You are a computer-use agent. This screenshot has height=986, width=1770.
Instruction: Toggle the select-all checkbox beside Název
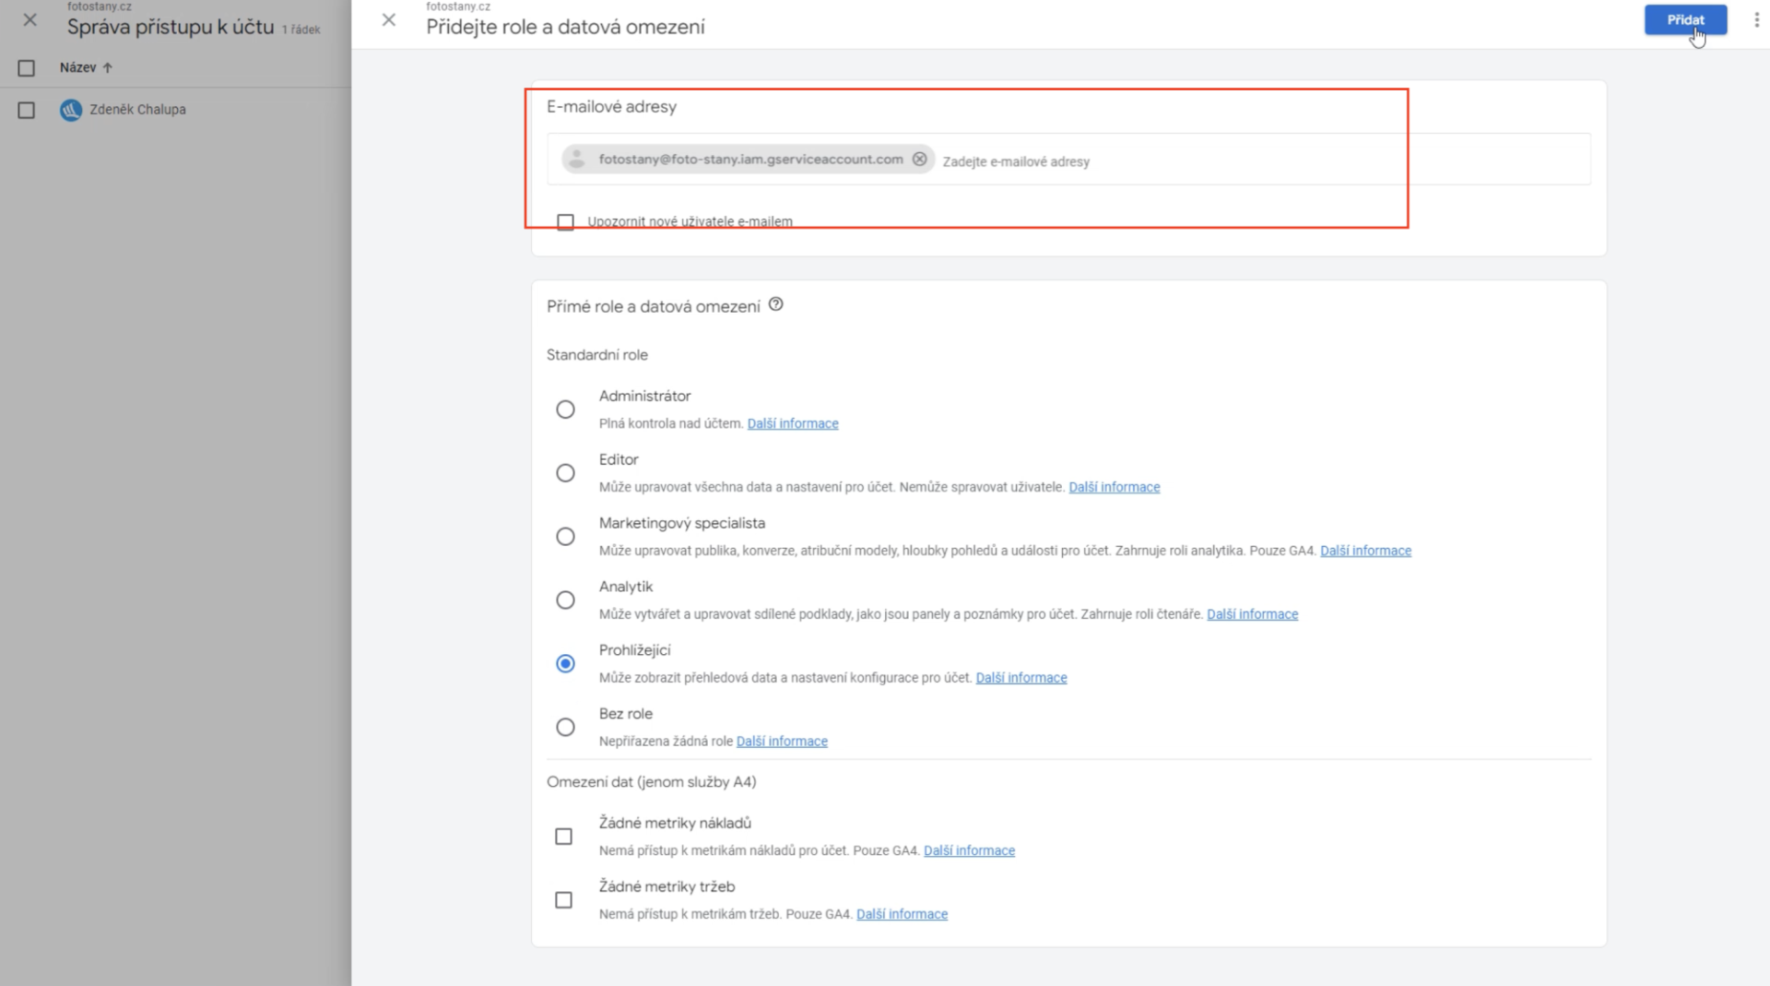point(27,68)
